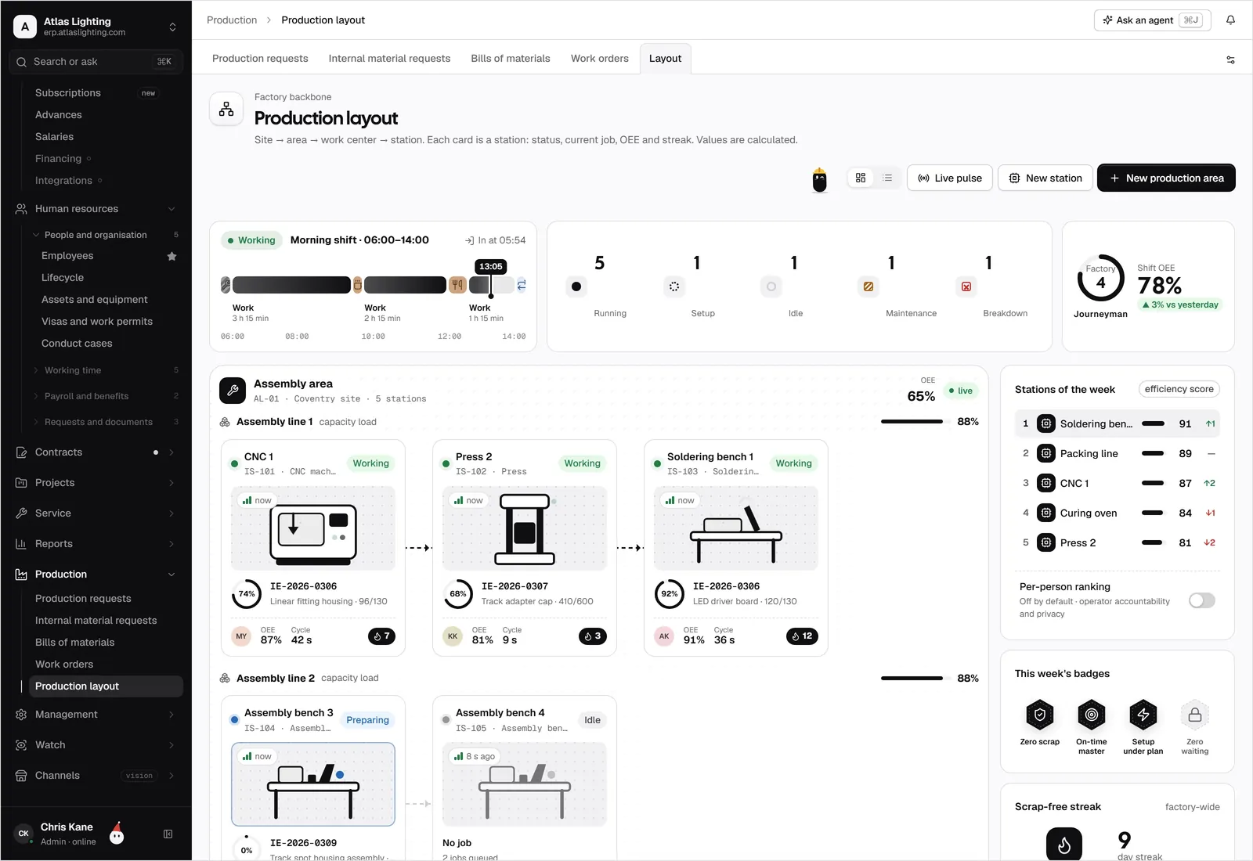Expand the Working time group

[105, 370]
